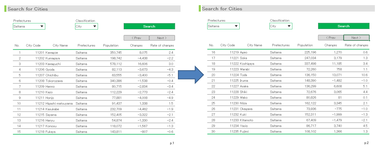
Task: Click Prev button above Kawagoe table
Action: [136, 38]
